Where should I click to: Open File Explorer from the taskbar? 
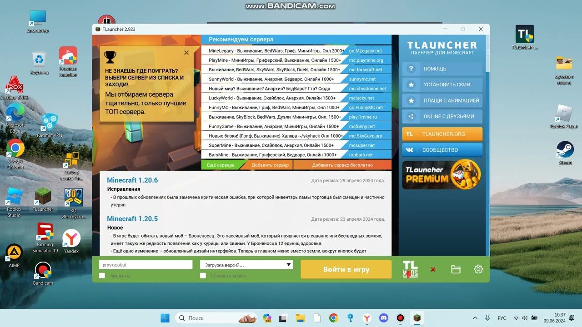coord(300,318)
